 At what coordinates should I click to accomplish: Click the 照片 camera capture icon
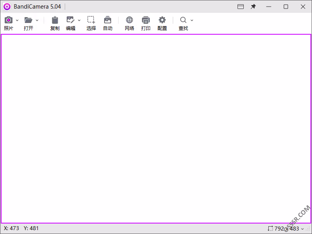[9, 20]
